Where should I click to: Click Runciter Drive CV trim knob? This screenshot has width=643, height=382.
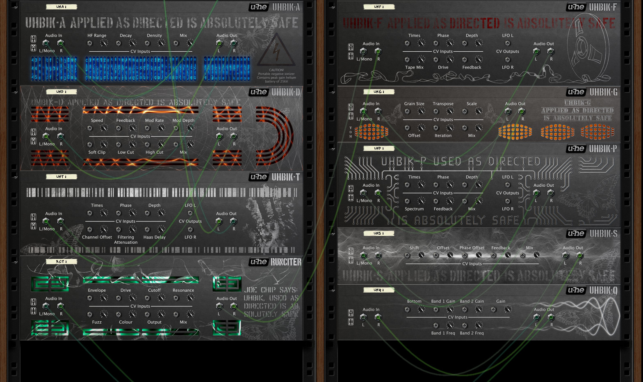click(133, 298)
